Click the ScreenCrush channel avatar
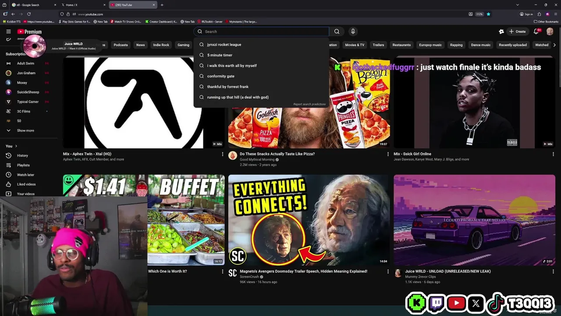The height and width of the screenshot is (316, 561). tap(233, 273)
